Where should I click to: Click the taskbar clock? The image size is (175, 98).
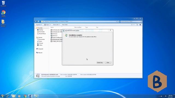(170, 96)
